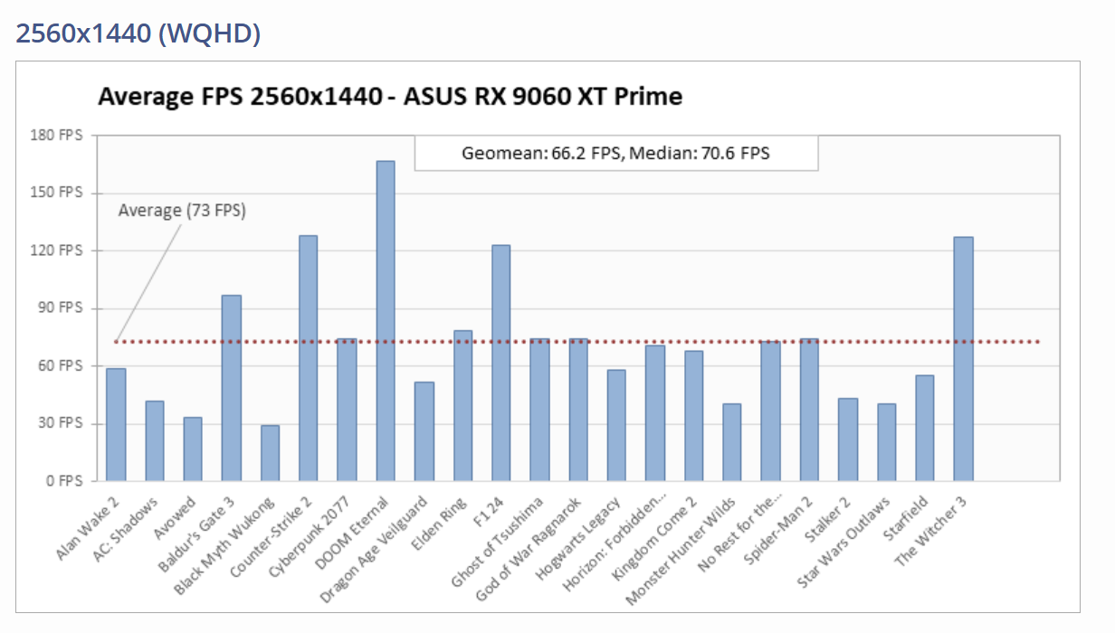1115x633 pixels.
Task: Select the Starfield bar
Action: click(x=925, y=428)
